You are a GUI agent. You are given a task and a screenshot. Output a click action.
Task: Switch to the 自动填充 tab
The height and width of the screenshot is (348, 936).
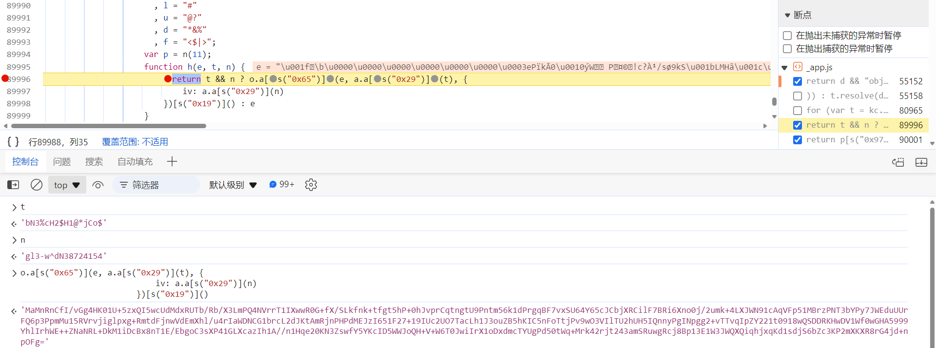click(135, 161)
